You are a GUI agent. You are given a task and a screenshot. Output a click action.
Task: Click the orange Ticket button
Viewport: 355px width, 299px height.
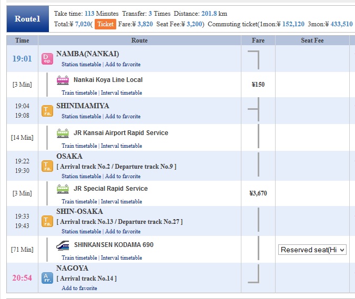click(105, 24)
